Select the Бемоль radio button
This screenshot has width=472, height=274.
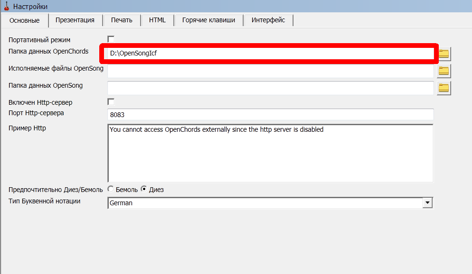[110, 189]
